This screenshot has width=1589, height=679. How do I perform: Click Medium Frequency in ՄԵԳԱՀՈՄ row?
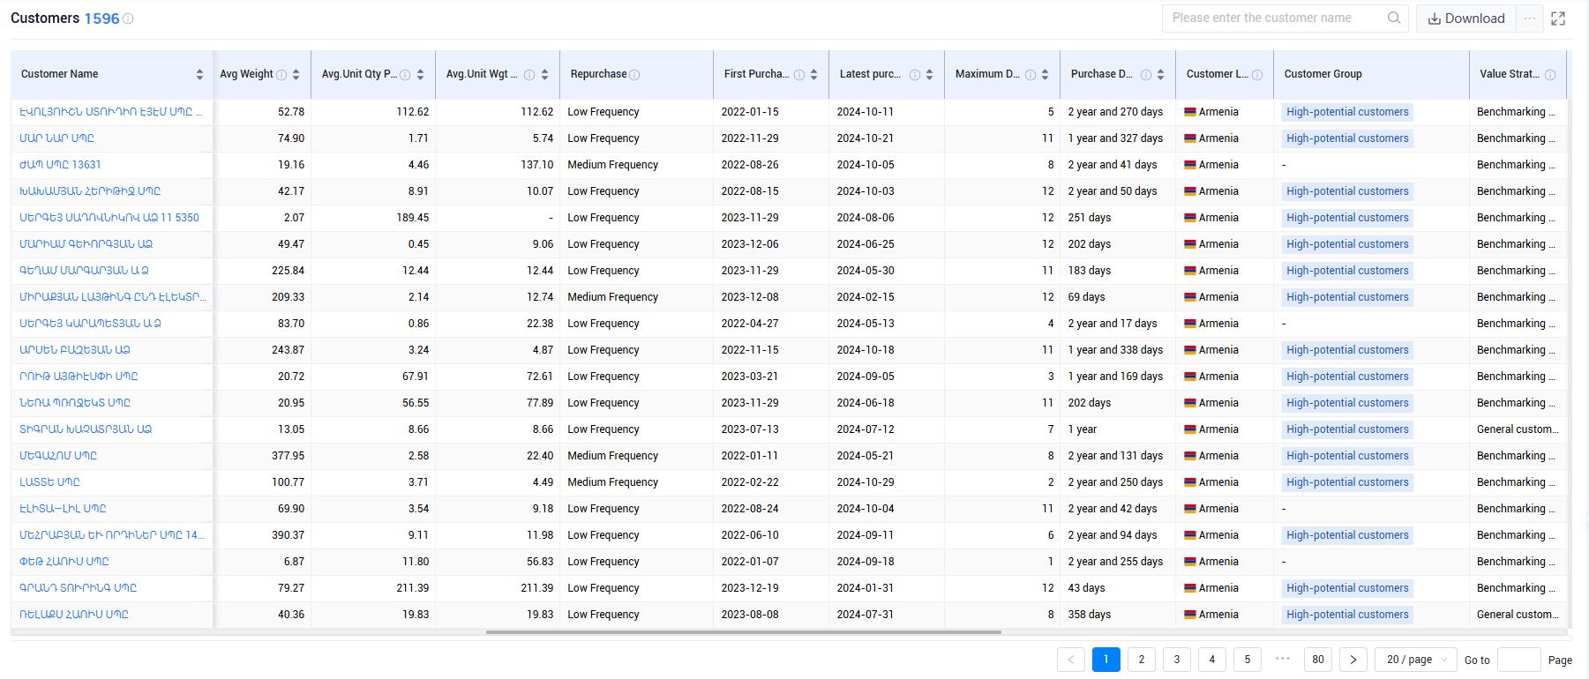[x=613, y=456]
